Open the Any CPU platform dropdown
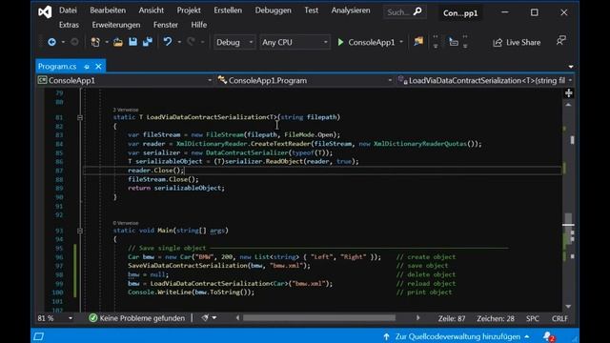Viewport: 610px width, 343px height. pyautogui.click(x=295, y=42)
